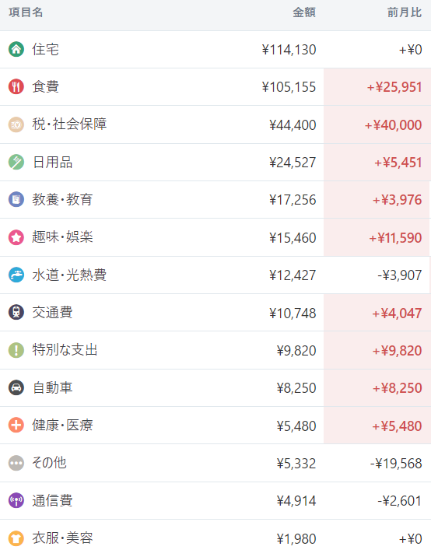This screenshot has width=431, height=557.
Task: Click the 項目名 column header
Action: point(26,12)
